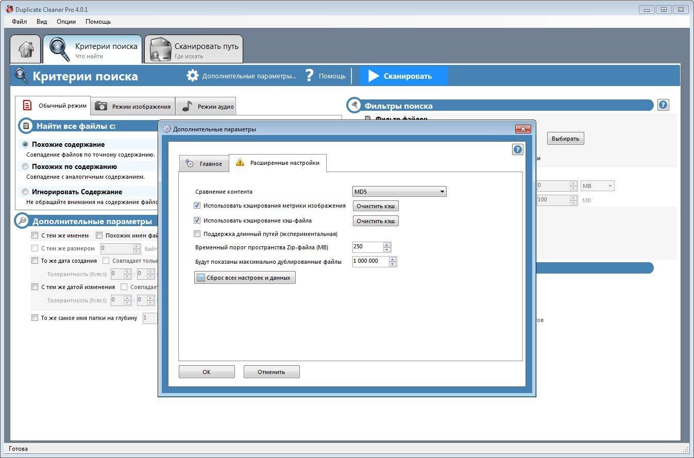Click stepper of С тем же размером field

(137, 248)
